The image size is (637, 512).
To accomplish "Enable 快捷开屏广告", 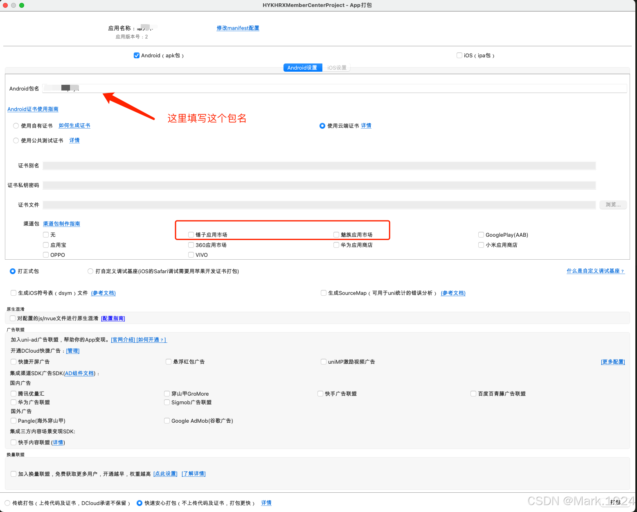I will click(x=14, y=361).
